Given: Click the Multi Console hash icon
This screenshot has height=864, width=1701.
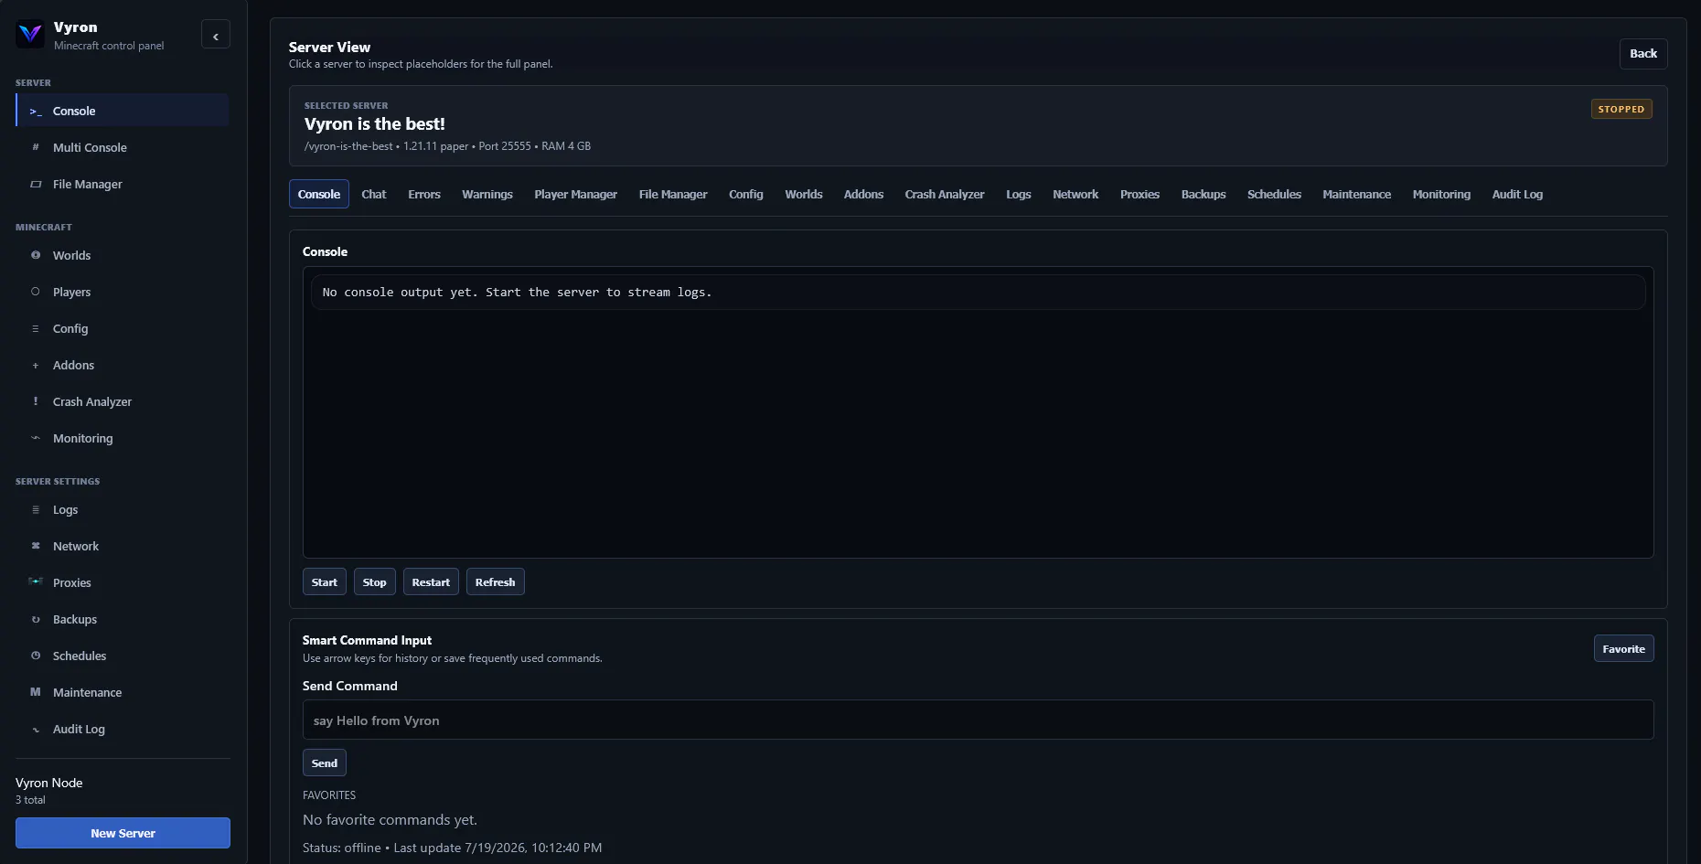Looking at the screenshot, I should click(36, 147).
